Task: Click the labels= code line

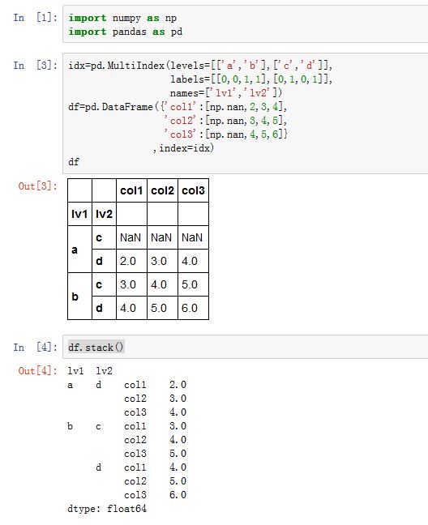Action: click(251, 79)
